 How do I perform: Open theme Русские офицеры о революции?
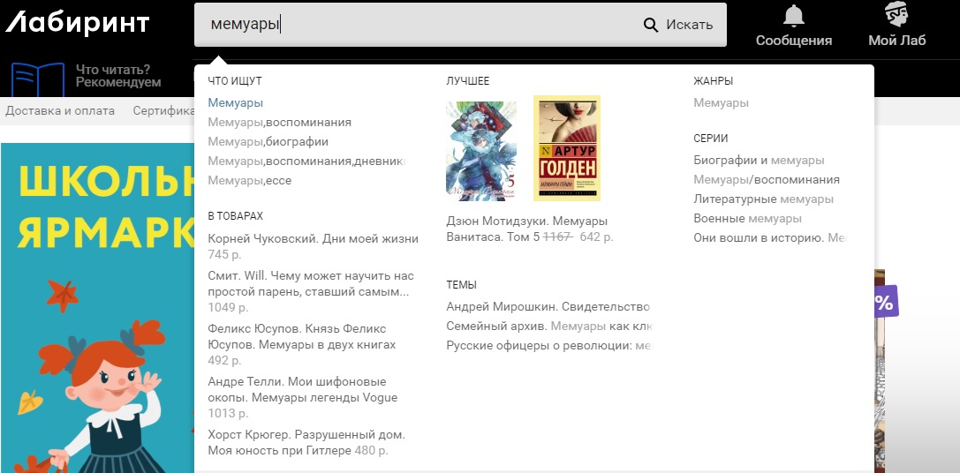click(550, 346)
